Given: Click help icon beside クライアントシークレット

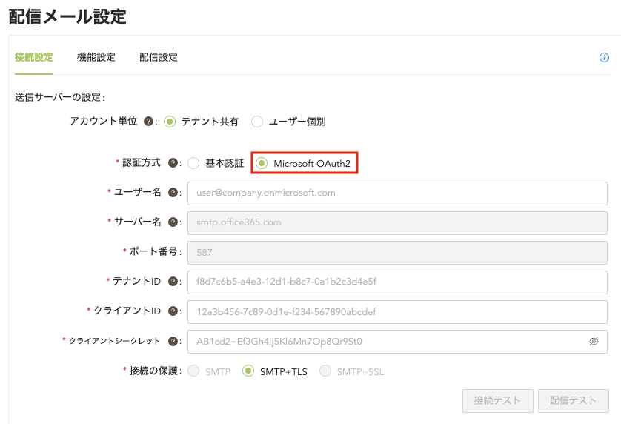Looking at the screenshot, I should pos(173,341).
